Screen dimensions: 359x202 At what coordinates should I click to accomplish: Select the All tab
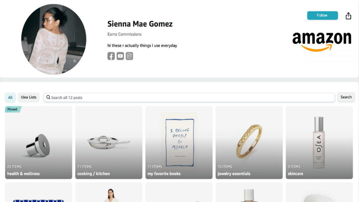pos(10,98)
